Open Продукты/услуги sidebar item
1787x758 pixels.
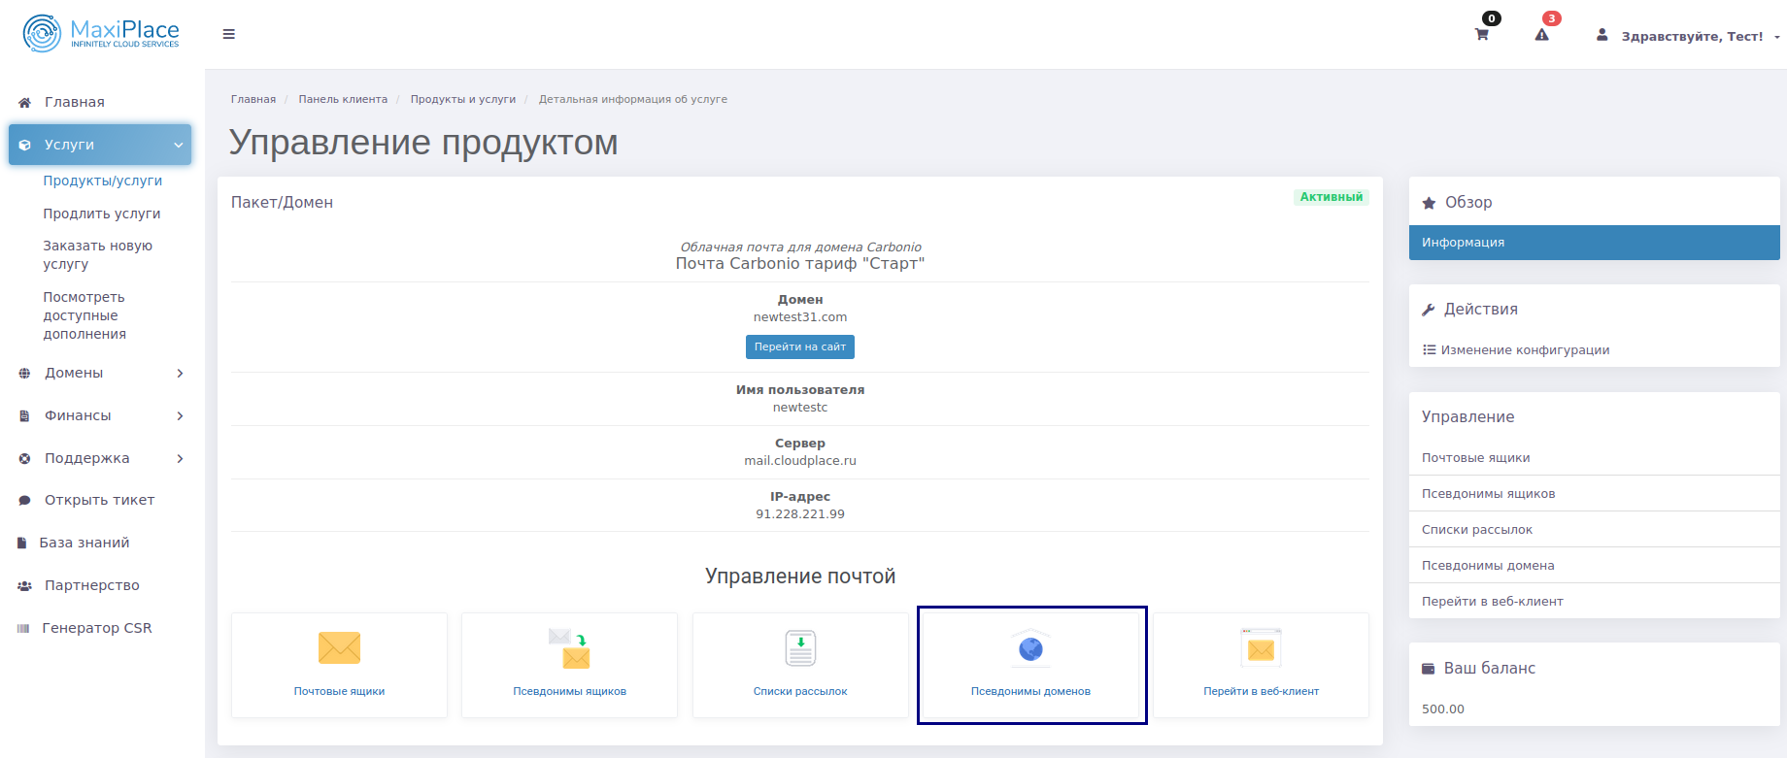(102, 181)
